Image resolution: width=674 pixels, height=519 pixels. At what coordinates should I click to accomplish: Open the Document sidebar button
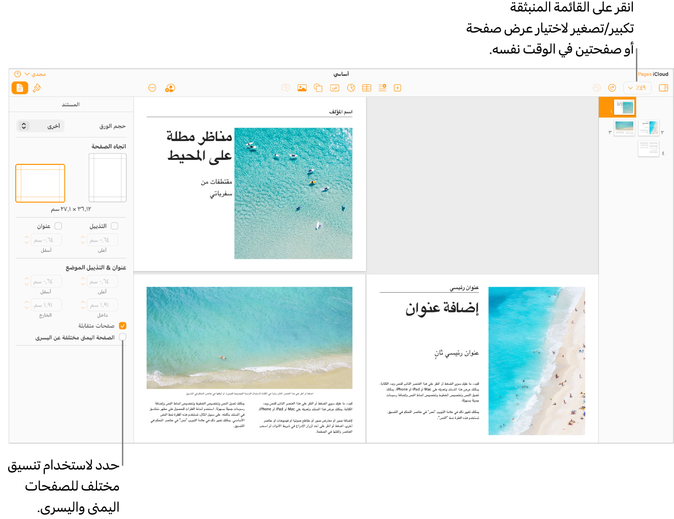(x=20, y=88)
